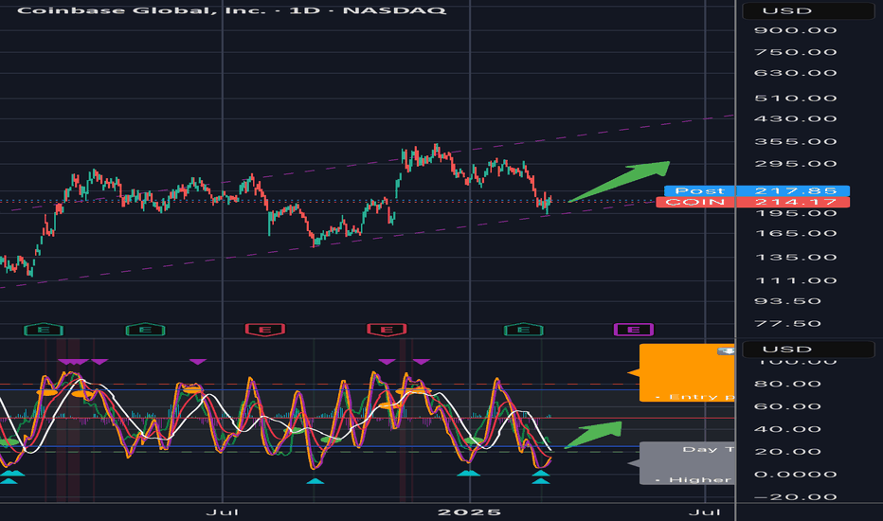
Task: Open the USD currency selector above the price axis
Action: pyautogui.click(x=808, y=10)
